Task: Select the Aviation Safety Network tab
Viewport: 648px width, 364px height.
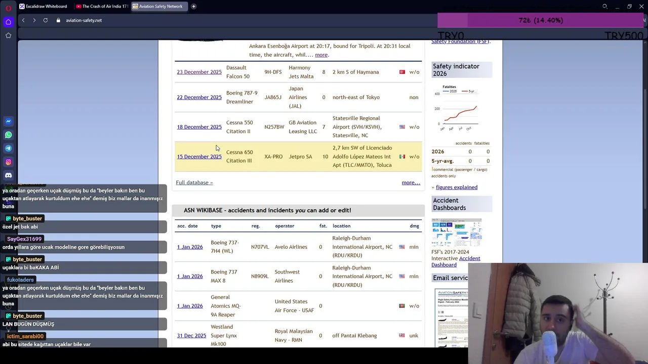Action: pos(159,7)
